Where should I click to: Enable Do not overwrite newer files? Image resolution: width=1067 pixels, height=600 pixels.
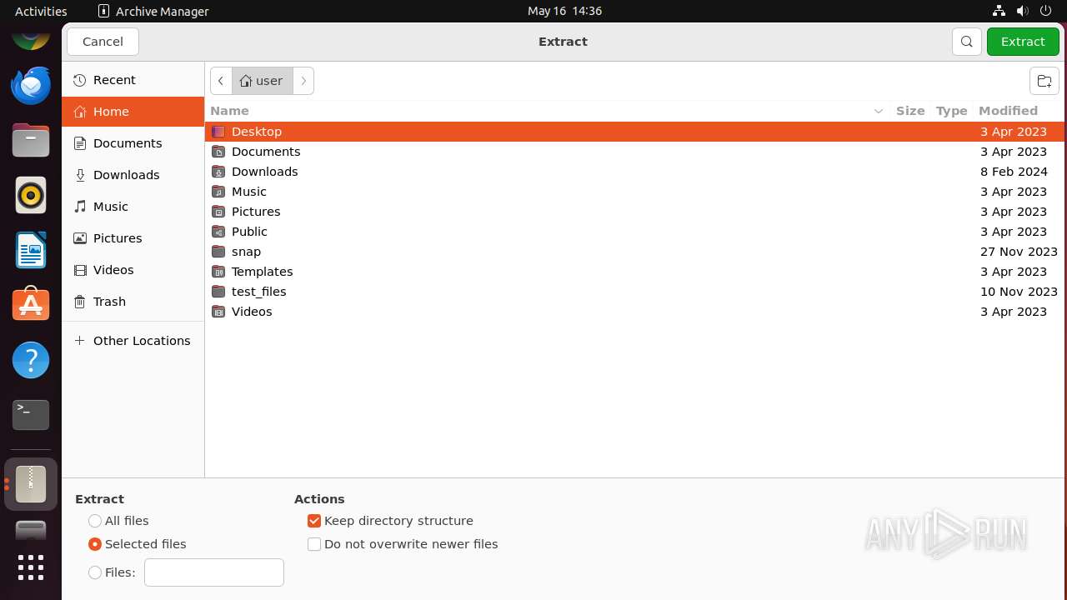[314, 544]
